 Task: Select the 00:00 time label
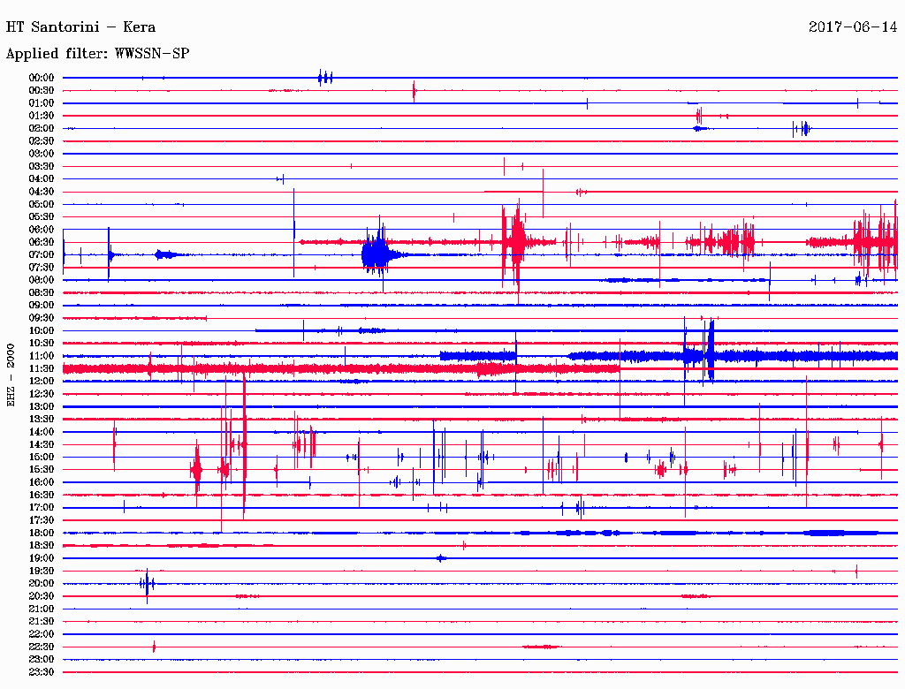click(x=42, y=78)
